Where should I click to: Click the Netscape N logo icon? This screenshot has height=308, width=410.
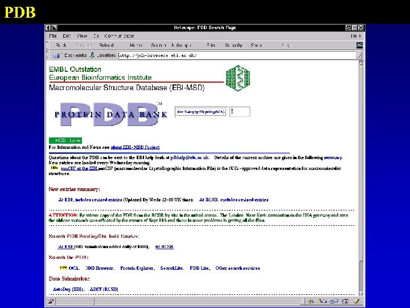(x=359, y=45)
